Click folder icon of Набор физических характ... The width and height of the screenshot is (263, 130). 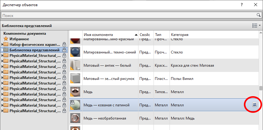point(6,45)
